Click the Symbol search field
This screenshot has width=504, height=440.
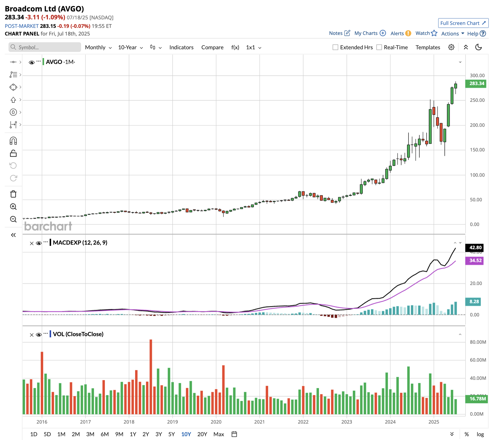click(45, 47)
